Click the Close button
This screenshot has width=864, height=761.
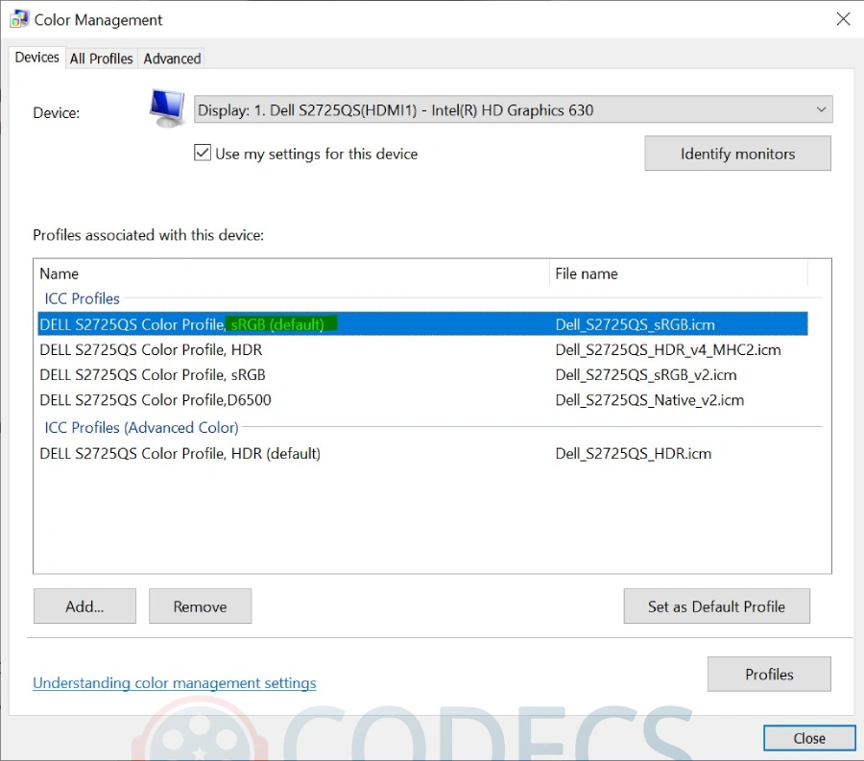click(x=809, y=738)
